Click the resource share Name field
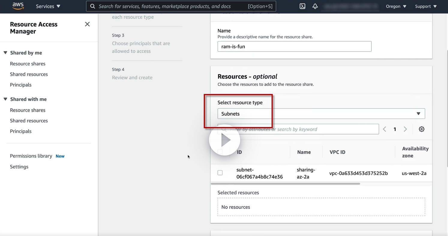 click(294, 47)
